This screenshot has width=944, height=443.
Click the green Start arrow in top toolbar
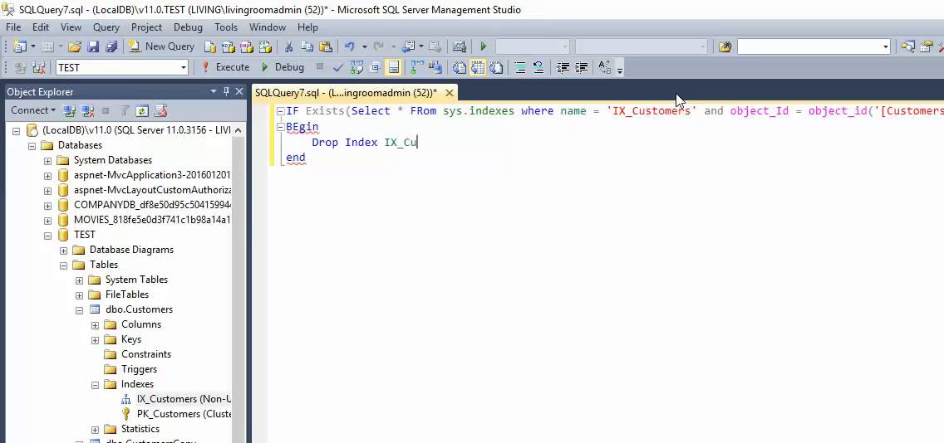tap(483, 46)
